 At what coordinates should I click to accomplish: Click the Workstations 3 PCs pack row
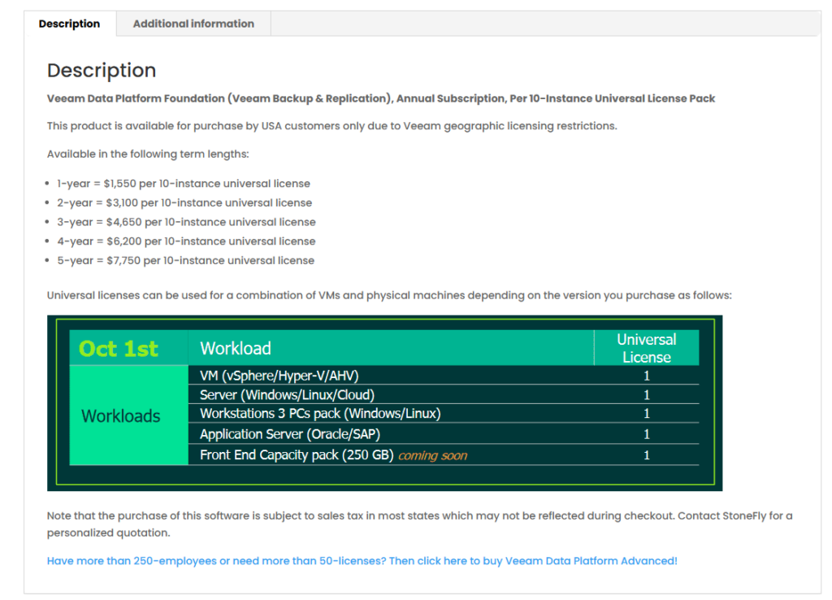320,414
